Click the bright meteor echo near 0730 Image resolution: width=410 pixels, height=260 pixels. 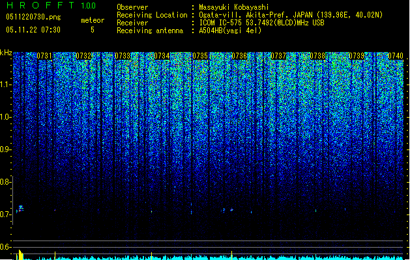[20, 209]
